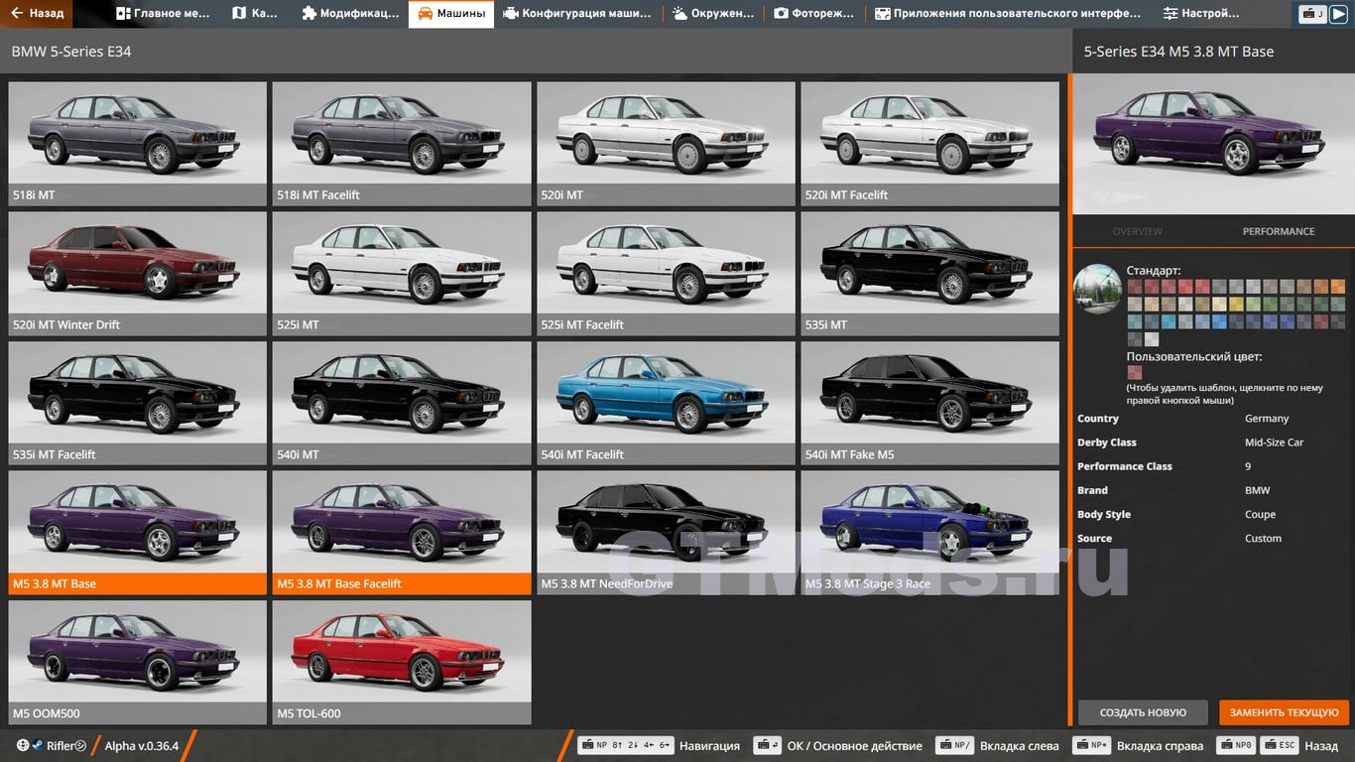Choose the 520i MT Facelift thumbnail
The image size is (1355, 762).
930,143
